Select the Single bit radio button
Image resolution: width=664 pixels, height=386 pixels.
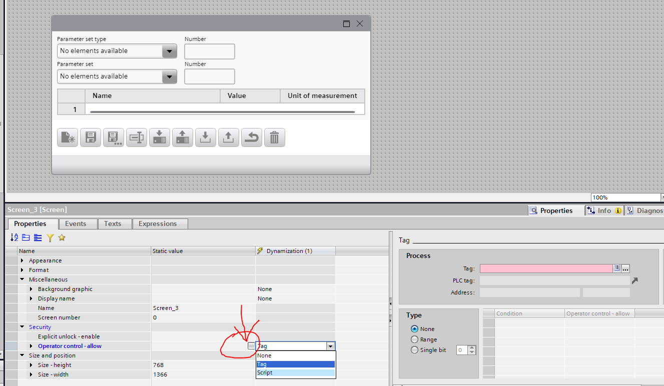414,350
